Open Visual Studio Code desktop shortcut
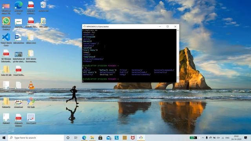This screenshot has width=251, height=141. [x=6, y=40]
